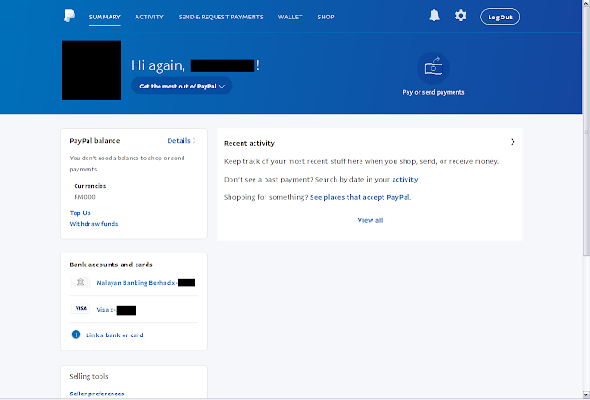Click the activity link in Recent activity
Screen dimensions: 590x400
tap(405, 180)
